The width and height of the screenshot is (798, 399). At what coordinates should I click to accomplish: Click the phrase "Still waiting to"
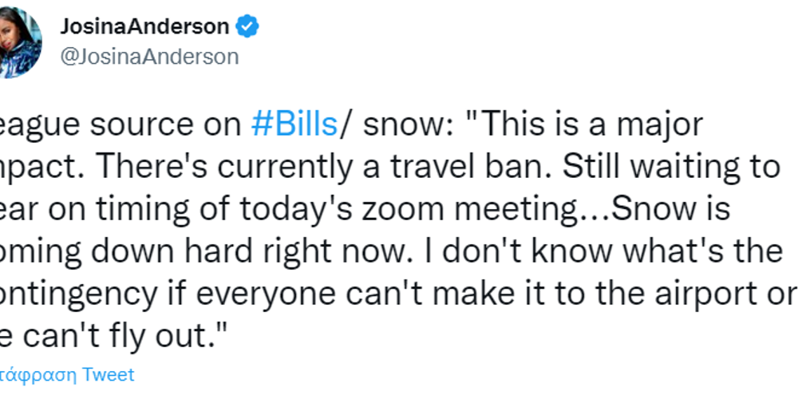click(671, 167)
